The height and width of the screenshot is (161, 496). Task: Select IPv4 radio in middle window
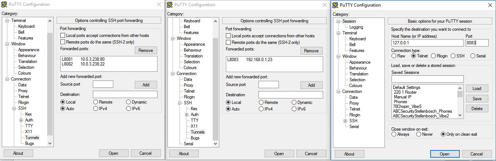pyautogui.click(x=261, y=109)
